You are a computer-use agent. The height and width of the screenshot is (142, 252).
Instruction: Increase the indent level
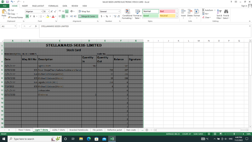coord(75,16)
